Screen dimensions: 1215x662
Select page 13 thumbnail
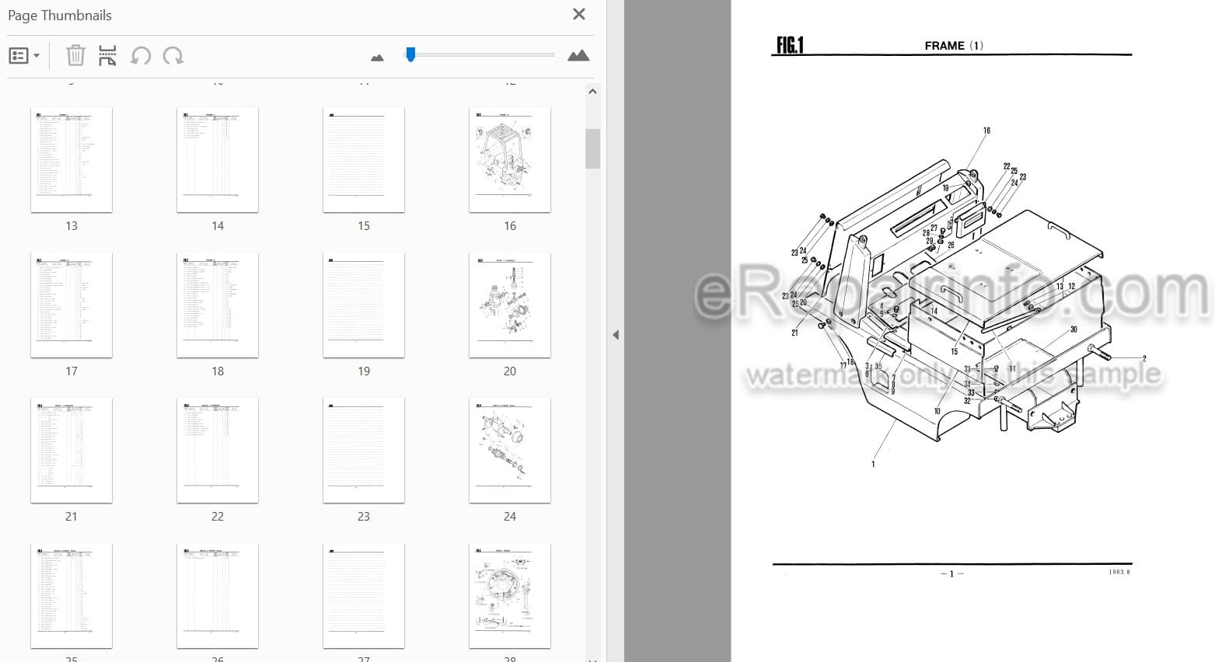coord(72,160)
